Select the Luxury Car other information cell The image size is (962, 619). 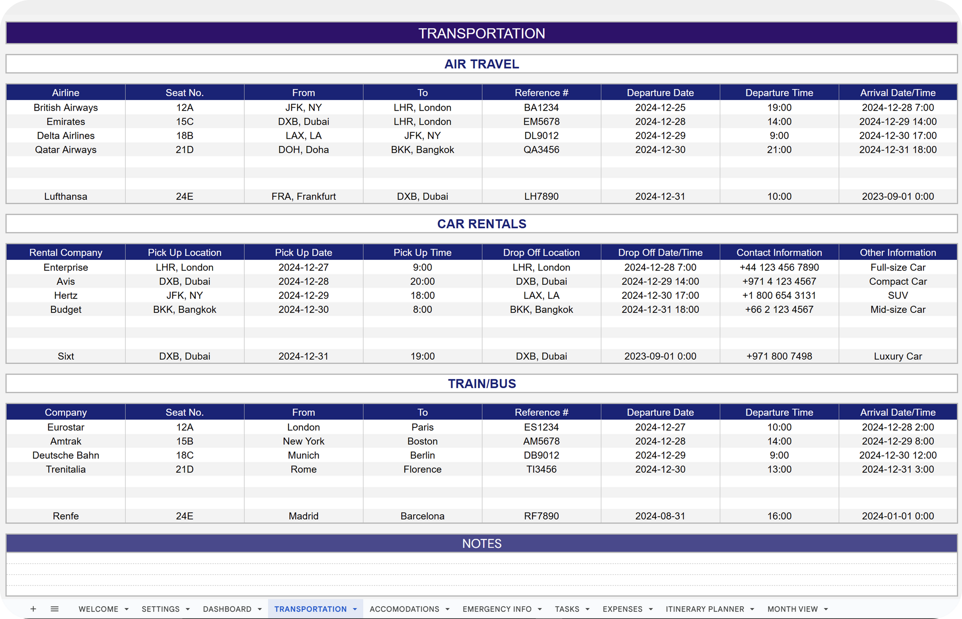(x=898, y=356)
